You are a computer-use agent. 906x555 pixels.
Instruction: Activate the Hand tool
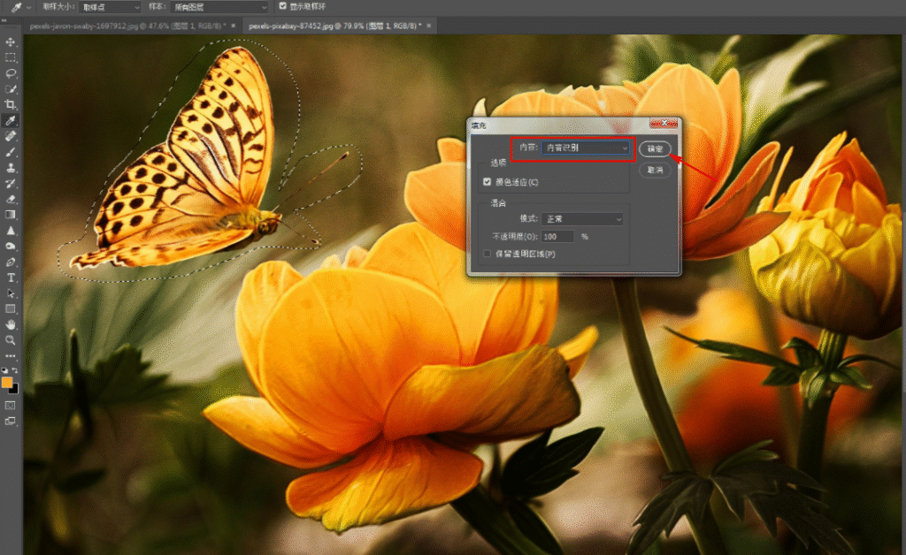pyautogui.click(x=11, y=324)
